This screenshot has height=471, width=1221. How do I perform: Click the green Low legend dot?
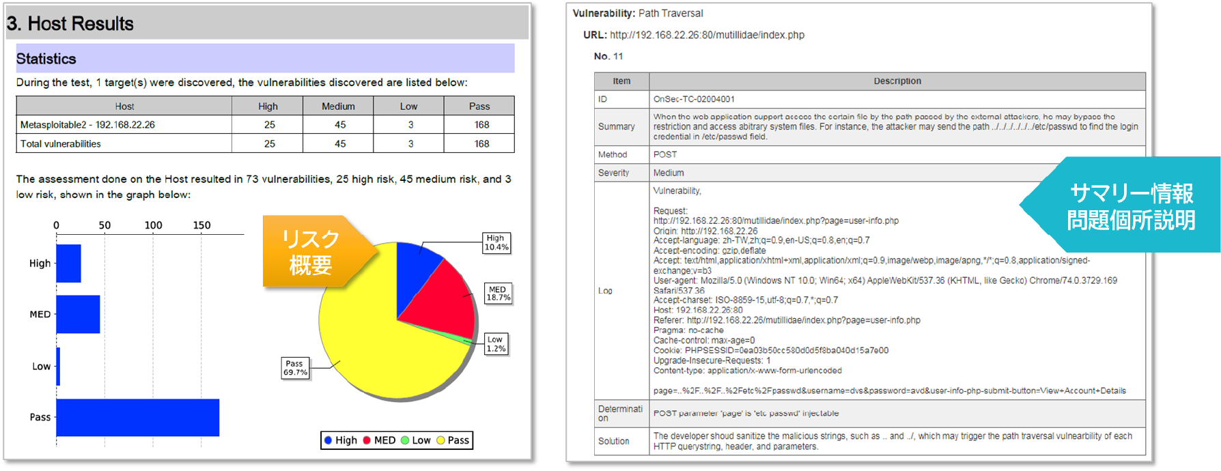[x=405, y=440]
